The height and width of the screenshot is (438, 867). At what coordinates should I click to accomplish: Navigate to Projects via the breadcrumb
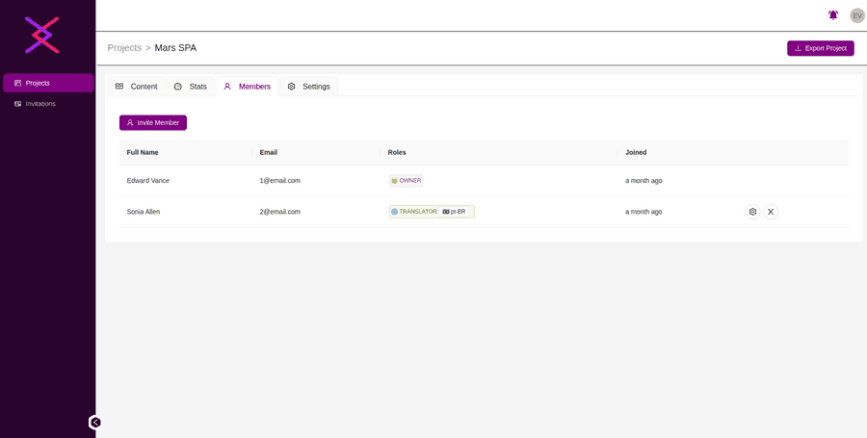coord(124,47)
